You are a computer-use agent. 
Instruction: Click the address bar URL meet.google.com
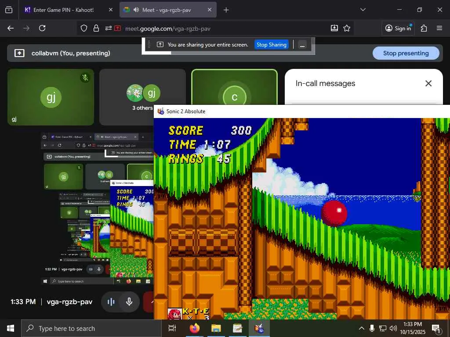(x=168, y=29)
